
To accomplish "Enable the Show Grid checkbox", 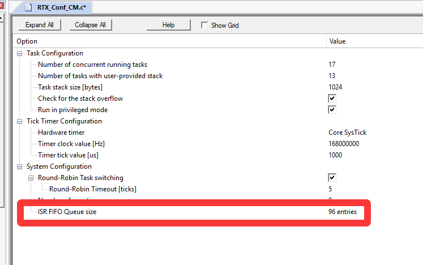I will tap(205, 25).
